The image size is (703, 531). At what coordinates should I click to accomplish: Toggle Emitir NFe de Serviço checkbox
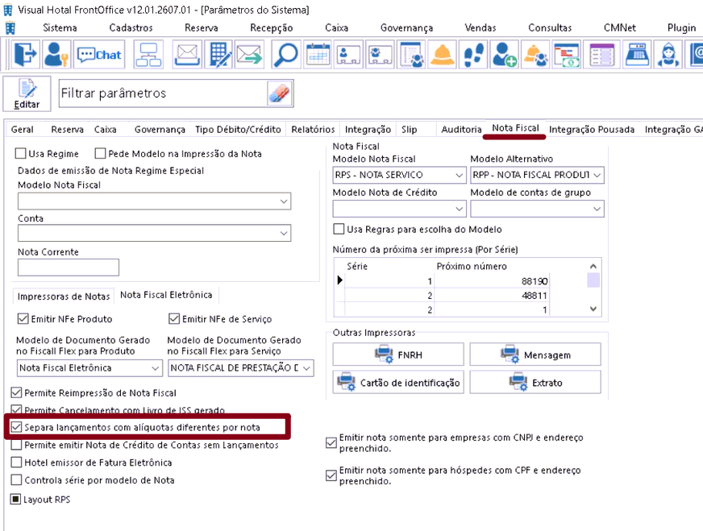coord(174,319)
